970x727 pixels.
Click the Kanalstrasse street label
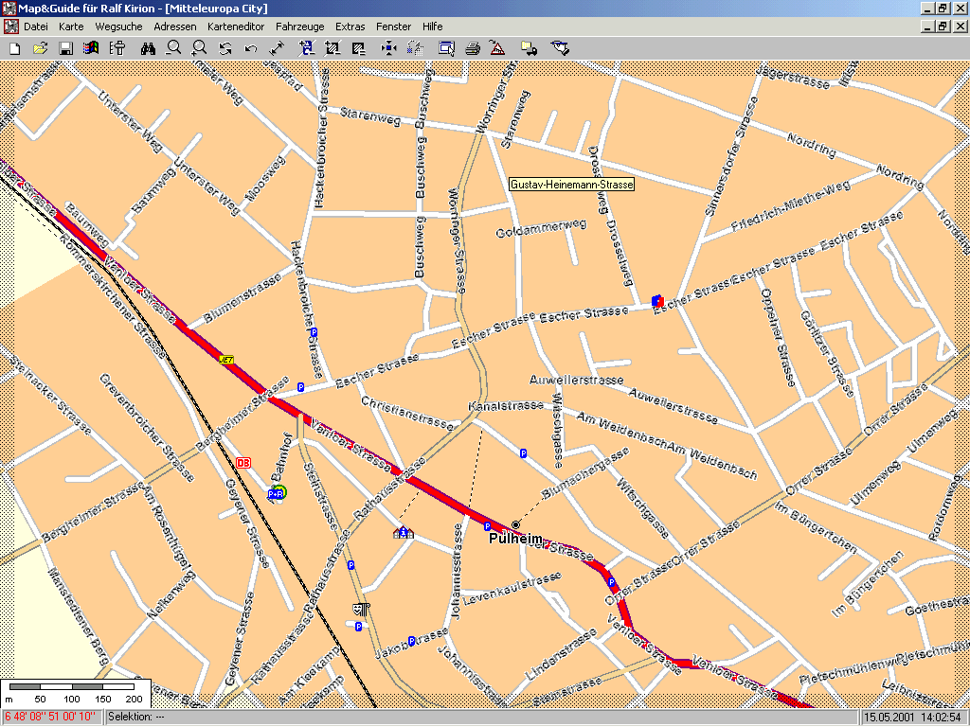pos(506,406)
